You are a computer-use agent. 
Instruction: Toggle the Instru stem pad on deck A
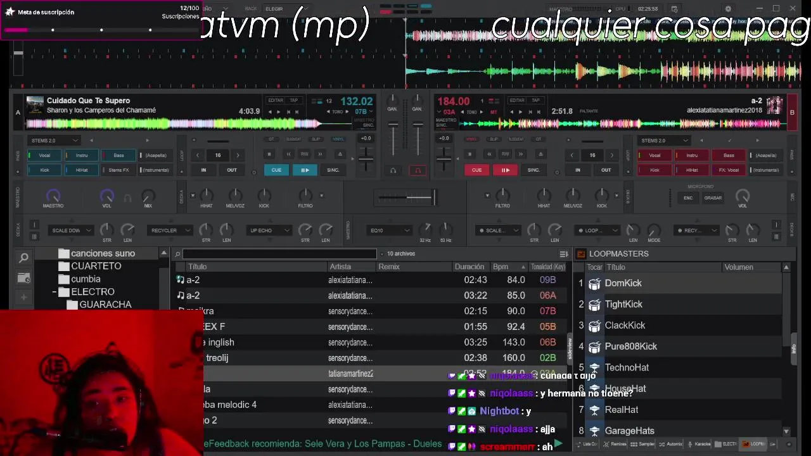click(x=82, y=155)
